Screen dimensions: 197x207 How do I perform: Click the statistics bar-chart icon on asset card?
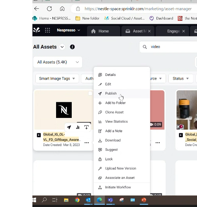[78, 127]
